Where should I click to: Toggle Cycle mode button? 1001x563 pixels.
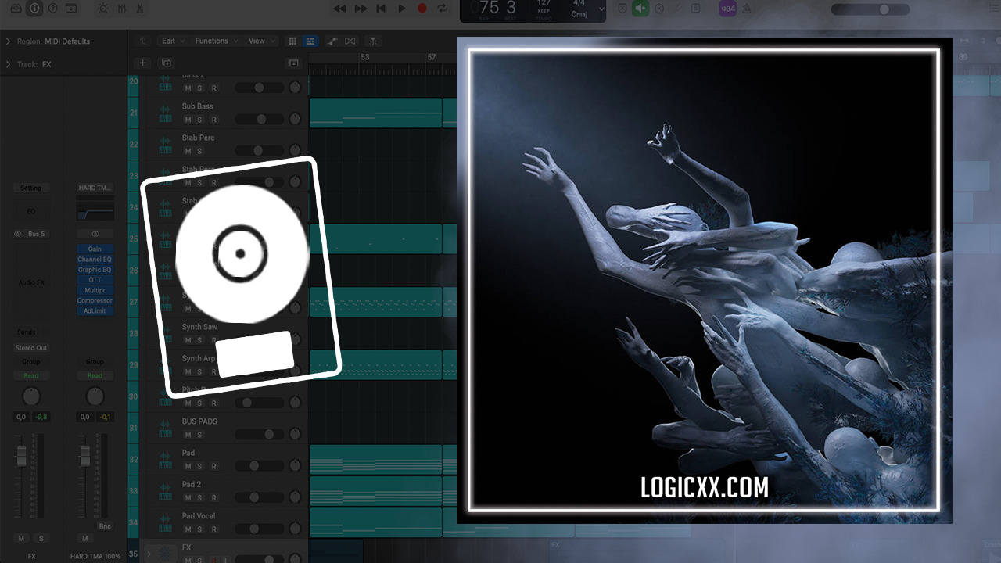[x=443, y=9]
